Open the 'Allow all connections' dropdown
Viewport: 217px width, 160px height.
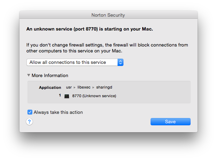pyautogui.click(x=72, y=62)
